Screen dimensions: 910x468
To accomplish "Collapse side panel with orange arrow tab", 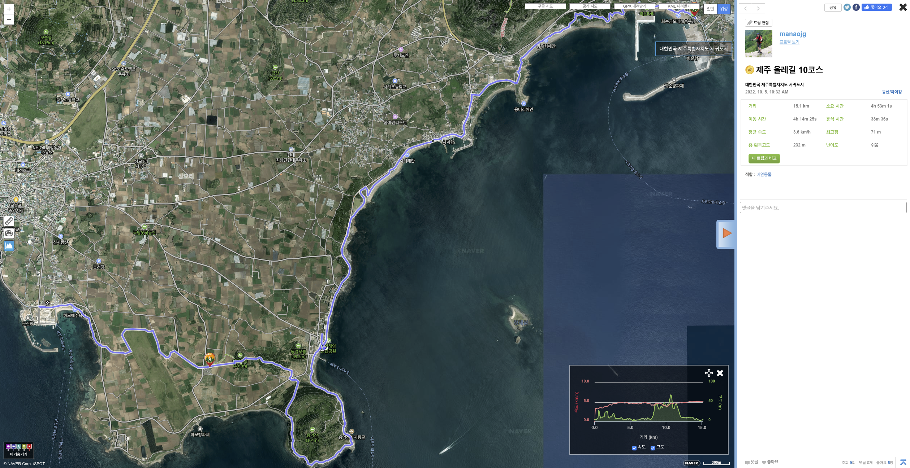I will pyautogui.click(x=726, y=233).
